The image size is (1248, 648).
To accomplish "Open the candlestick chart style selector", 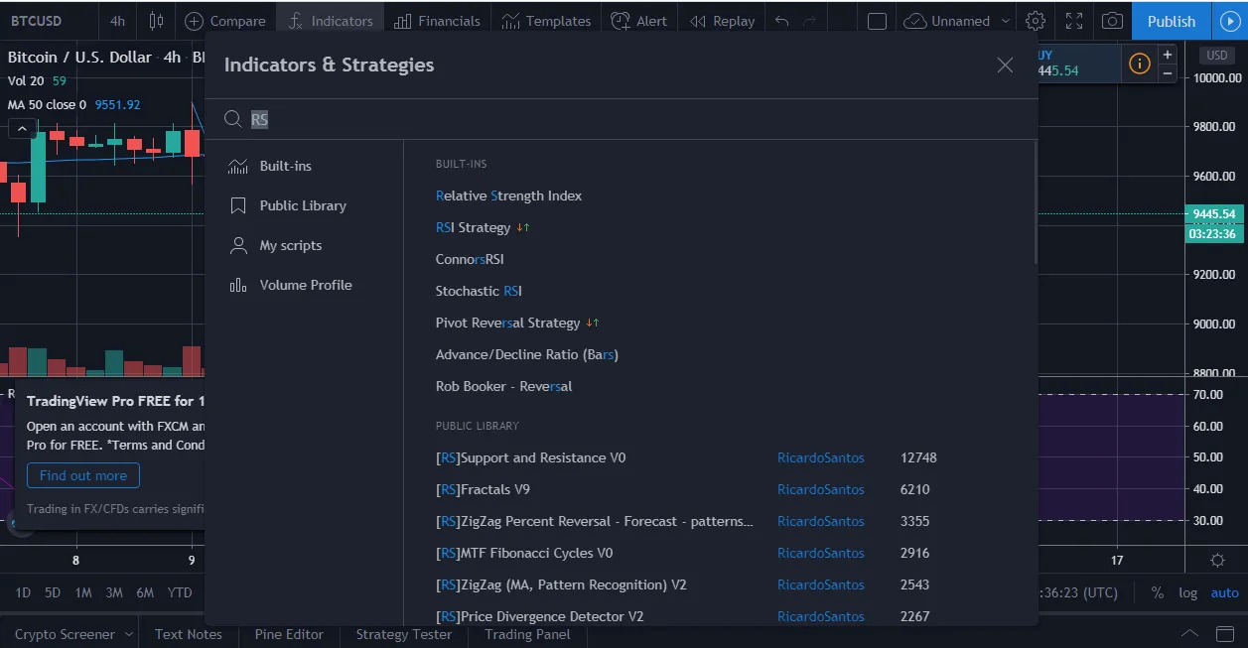I will (x=156, y=21).
